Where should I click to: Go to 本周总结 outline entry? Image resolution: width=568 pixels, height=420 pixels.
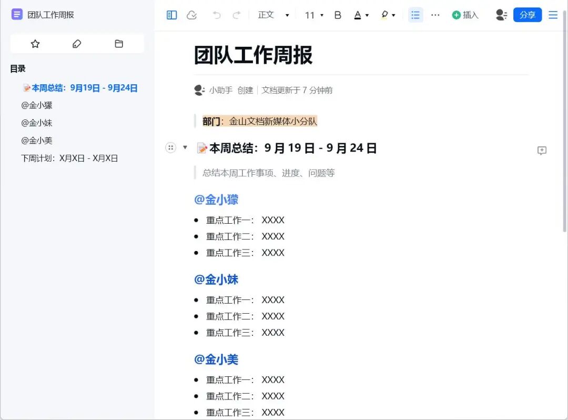click(80, 88)
